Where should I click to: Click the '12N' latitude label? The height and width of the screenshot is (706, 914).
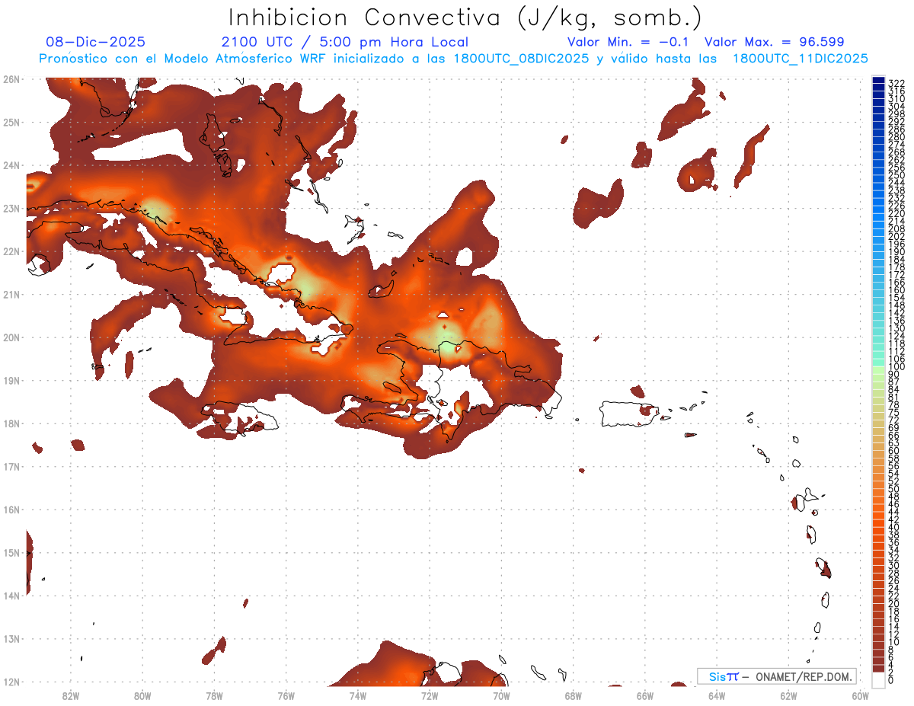click(11, 682)
